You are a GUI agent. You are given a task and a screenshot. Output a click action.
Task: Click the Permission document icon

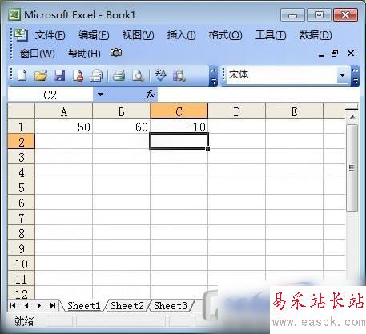click(x=78, y=75)
